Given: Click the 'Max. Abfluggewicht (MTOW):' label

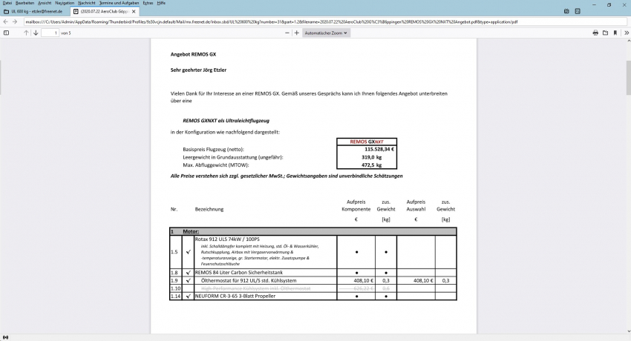Looking at the screenshot, I should pyautogui.click(x=216, y=165).
